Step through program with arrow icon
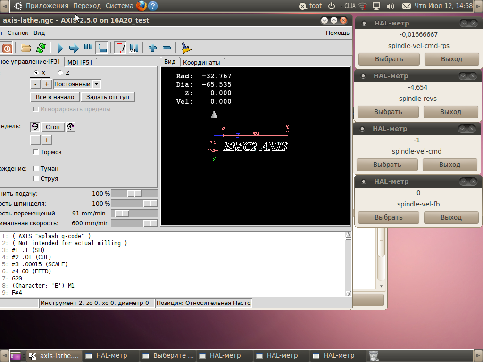Image resolution: width=483 pixels, height=362 pixels. pyautogui.click(x=74, y=48)
